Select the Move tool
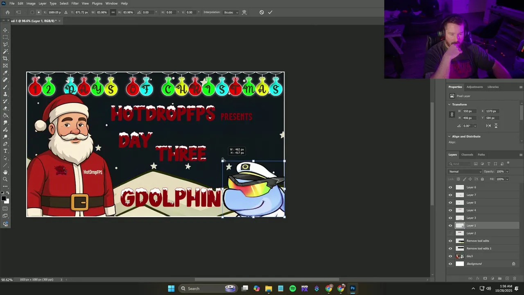 [x=5, y=30]
